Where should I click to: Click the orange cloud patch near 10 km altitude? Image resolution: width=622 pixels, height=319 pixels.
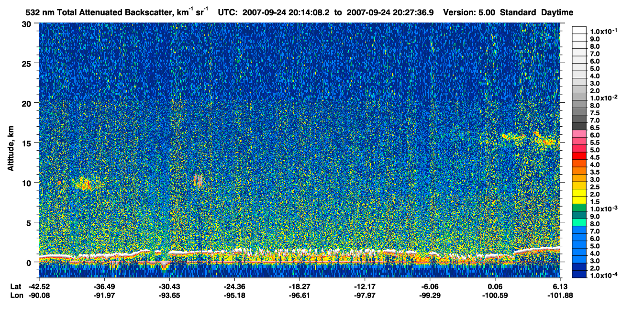point(84,183)
